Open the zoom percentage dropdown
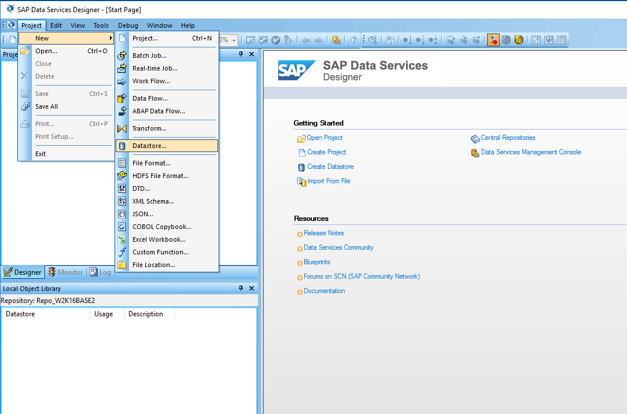This screenshot has width=627, height=414. 234,40
